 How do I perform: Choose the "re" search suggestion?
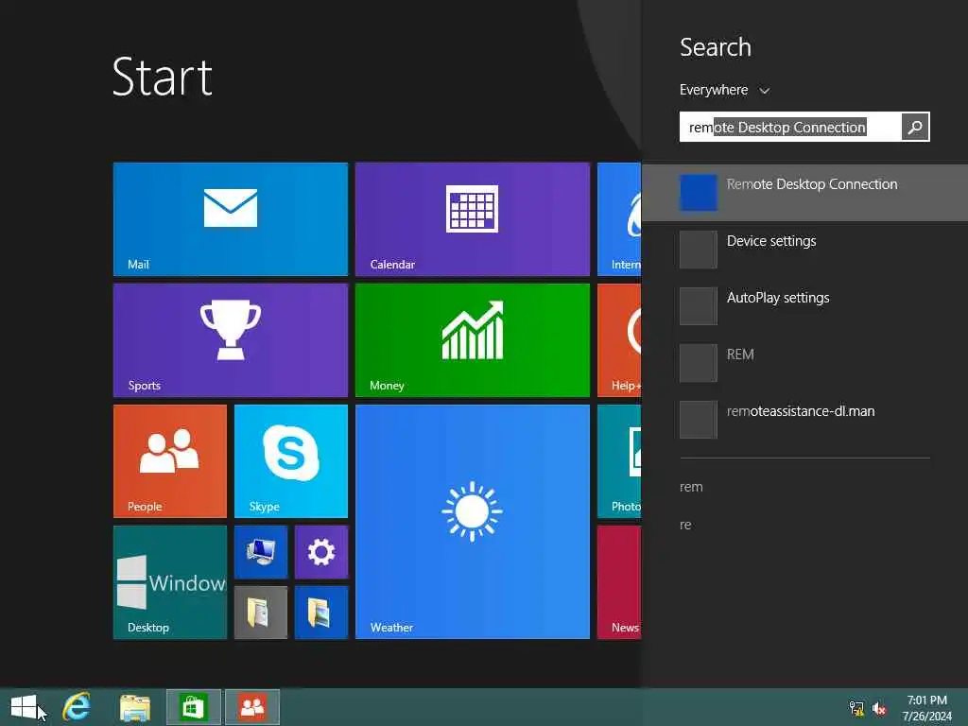685,526
